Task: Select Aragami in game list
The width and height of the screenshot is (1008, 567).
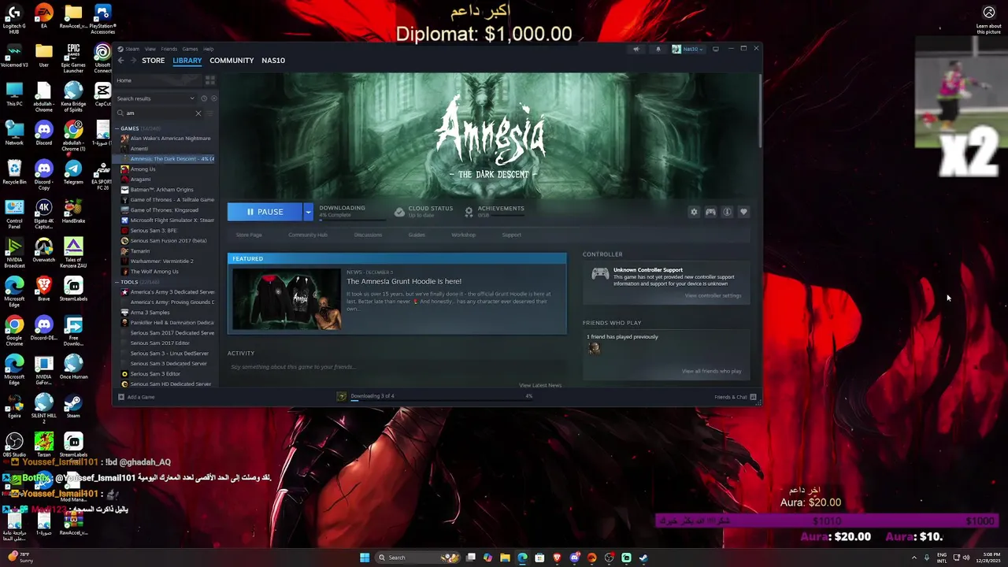Action: (140, 180)
